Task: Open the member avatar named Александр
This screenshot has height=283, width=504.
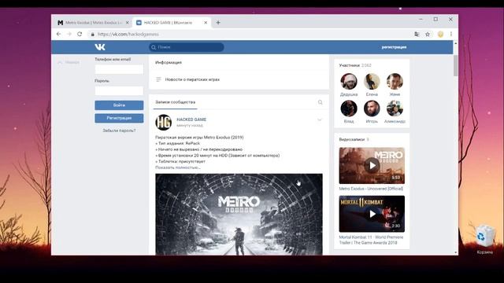Action: click(x=395, y=108)
